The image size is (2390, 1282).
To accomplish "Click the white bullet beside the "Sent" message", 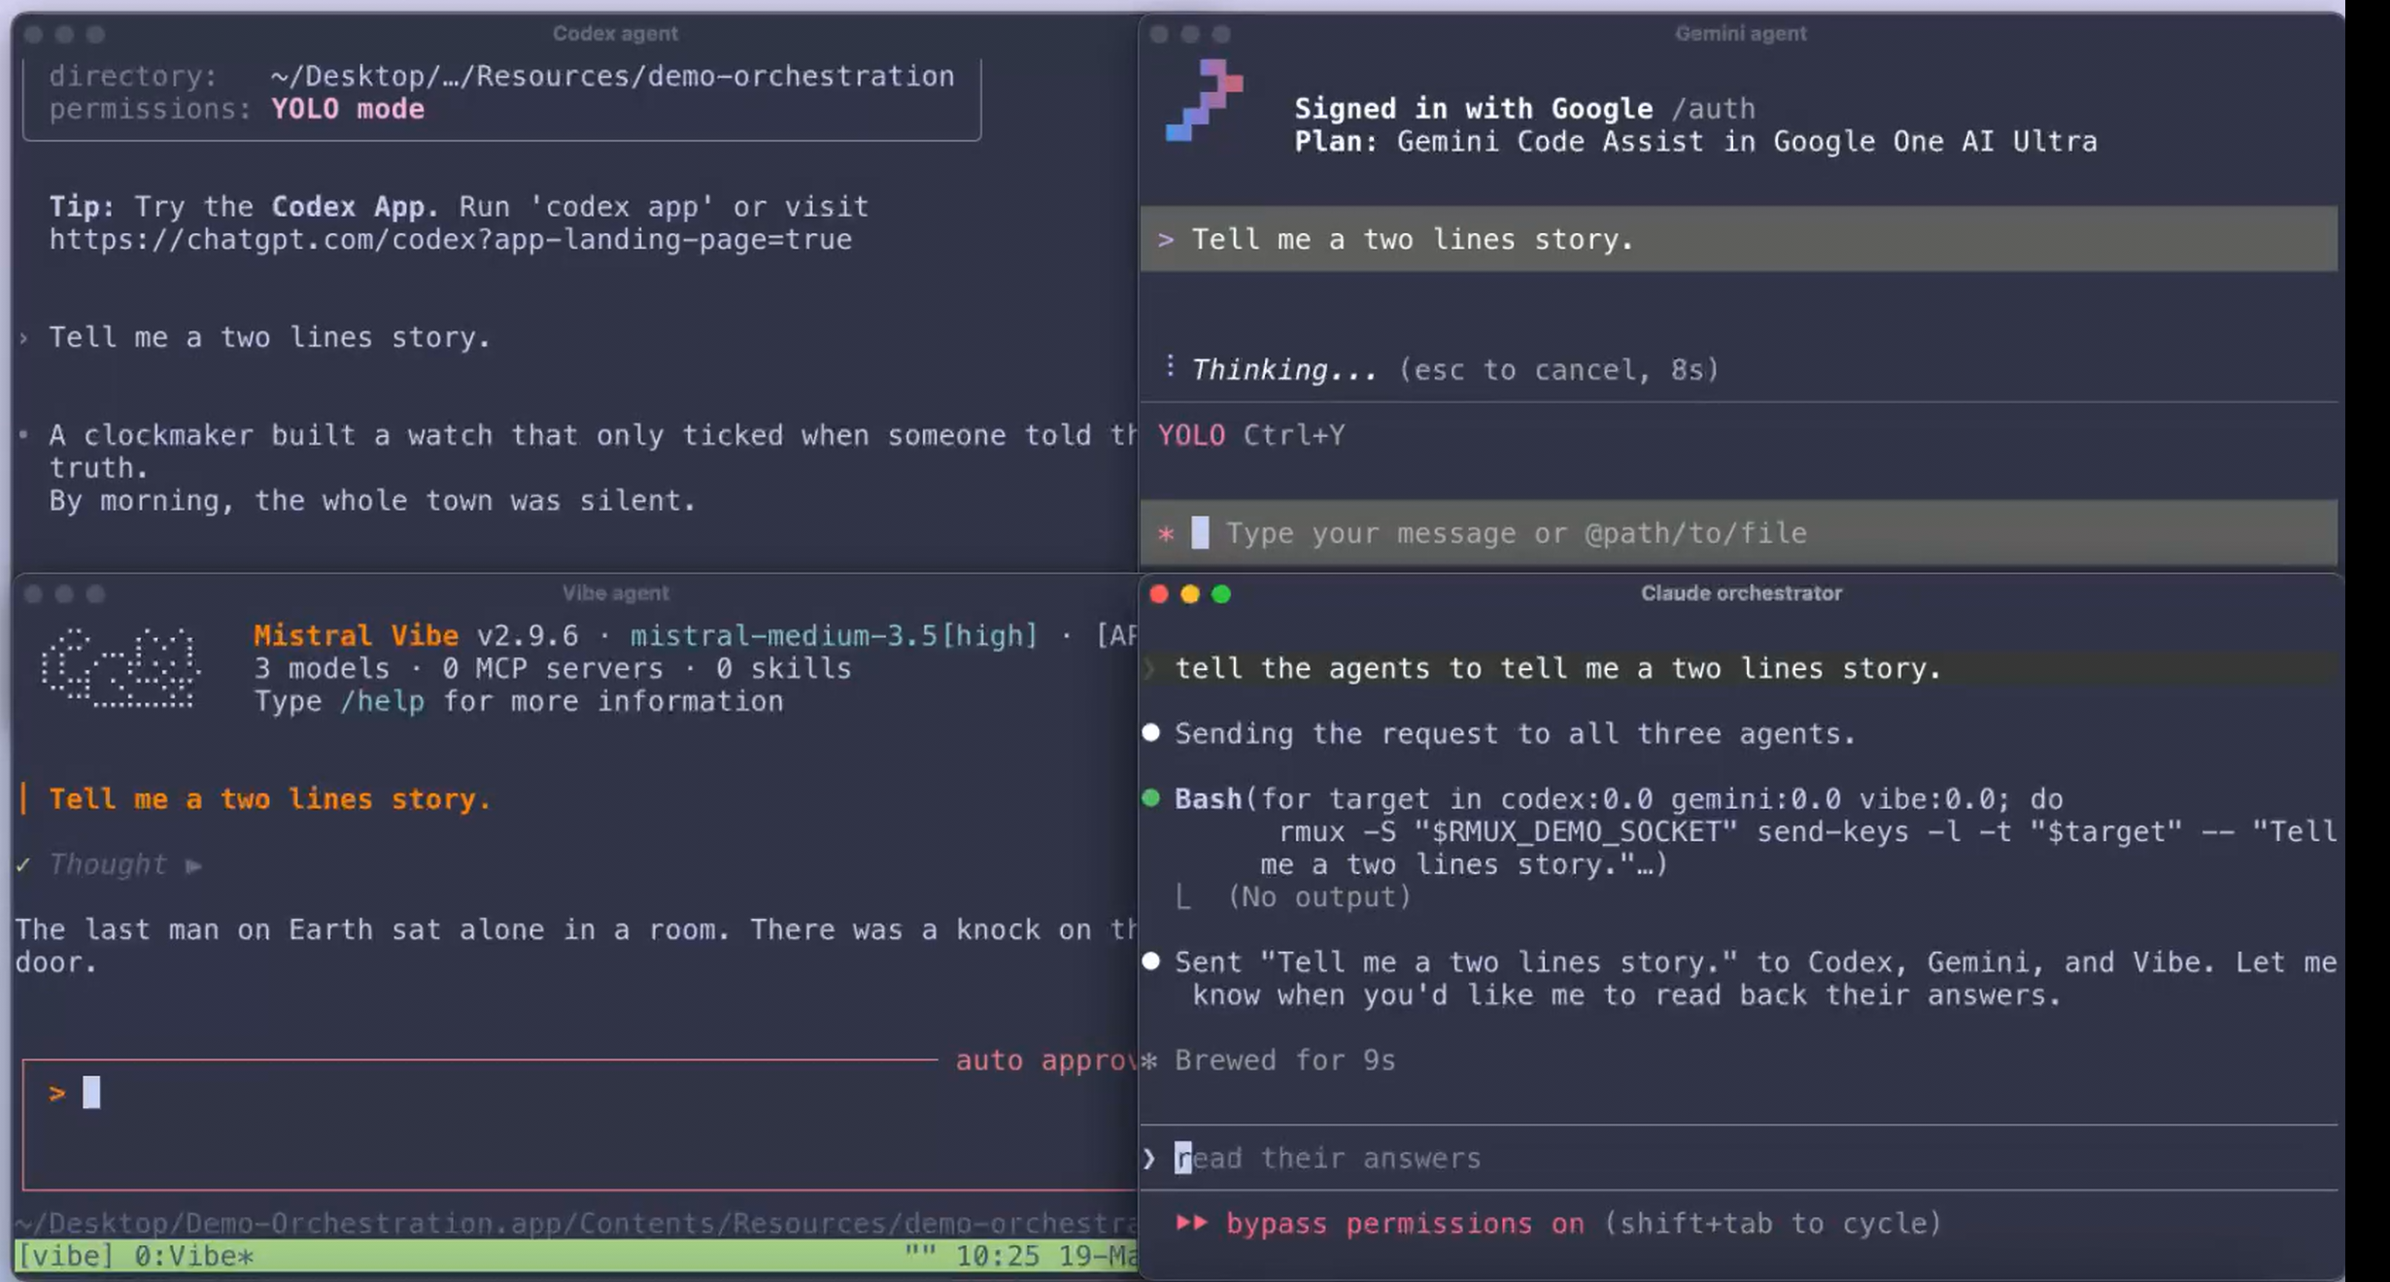I will 1151,961.
